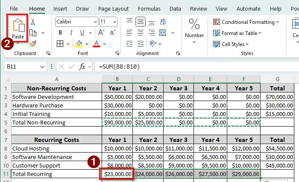Expand the Copy options dropdown
The height and width of the screenshot is (182, 299).
pyautogui.click(x=43, y=33)
